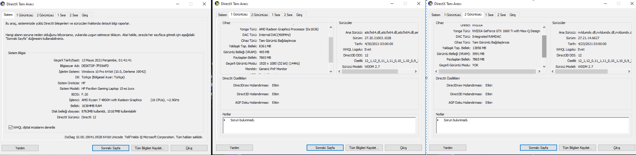Screen dimensions: 636x155
Task: Open 1 Sesi tab in third window
Action: click(489, 15)
